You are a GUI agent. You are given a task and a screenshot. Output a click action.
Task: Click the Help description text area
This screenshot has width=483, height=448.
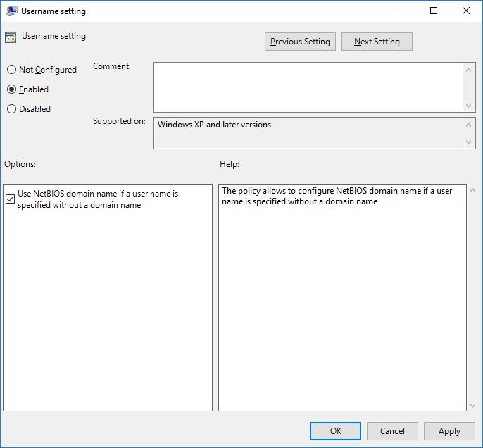pyautogui.click(x=341, y=297)
